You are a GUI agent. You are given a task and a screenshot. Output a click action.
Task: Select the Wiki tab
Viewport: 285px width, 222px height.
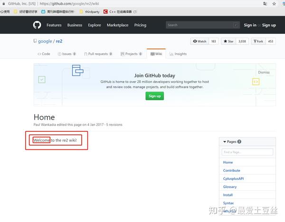coord(156,54)
